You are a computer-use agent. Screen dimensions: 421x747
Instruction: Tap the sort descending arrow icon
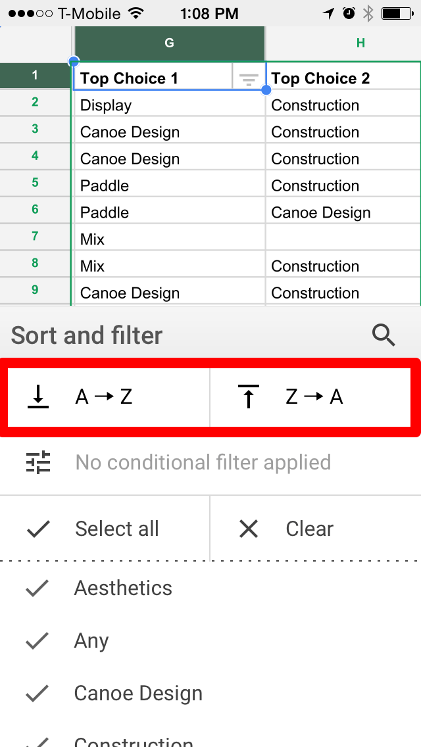pyautogui.click(x=248, y=397)
